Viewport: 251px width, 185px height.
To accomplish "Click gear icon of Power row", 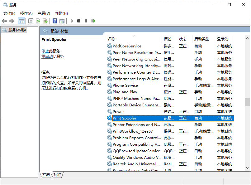I will 110,111.
